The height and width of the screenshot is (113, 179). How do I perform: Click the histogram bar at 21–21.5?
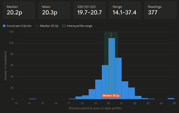point(125,90)
